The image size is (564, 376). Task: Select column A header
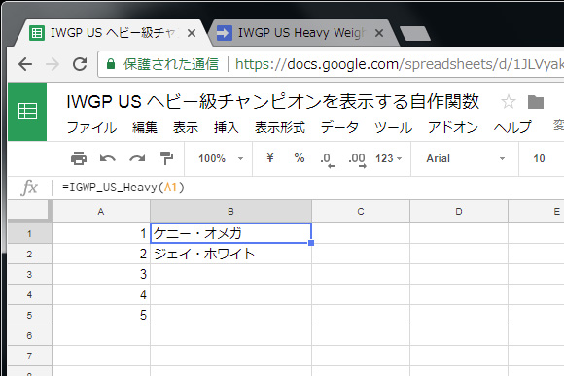(101, 212)
